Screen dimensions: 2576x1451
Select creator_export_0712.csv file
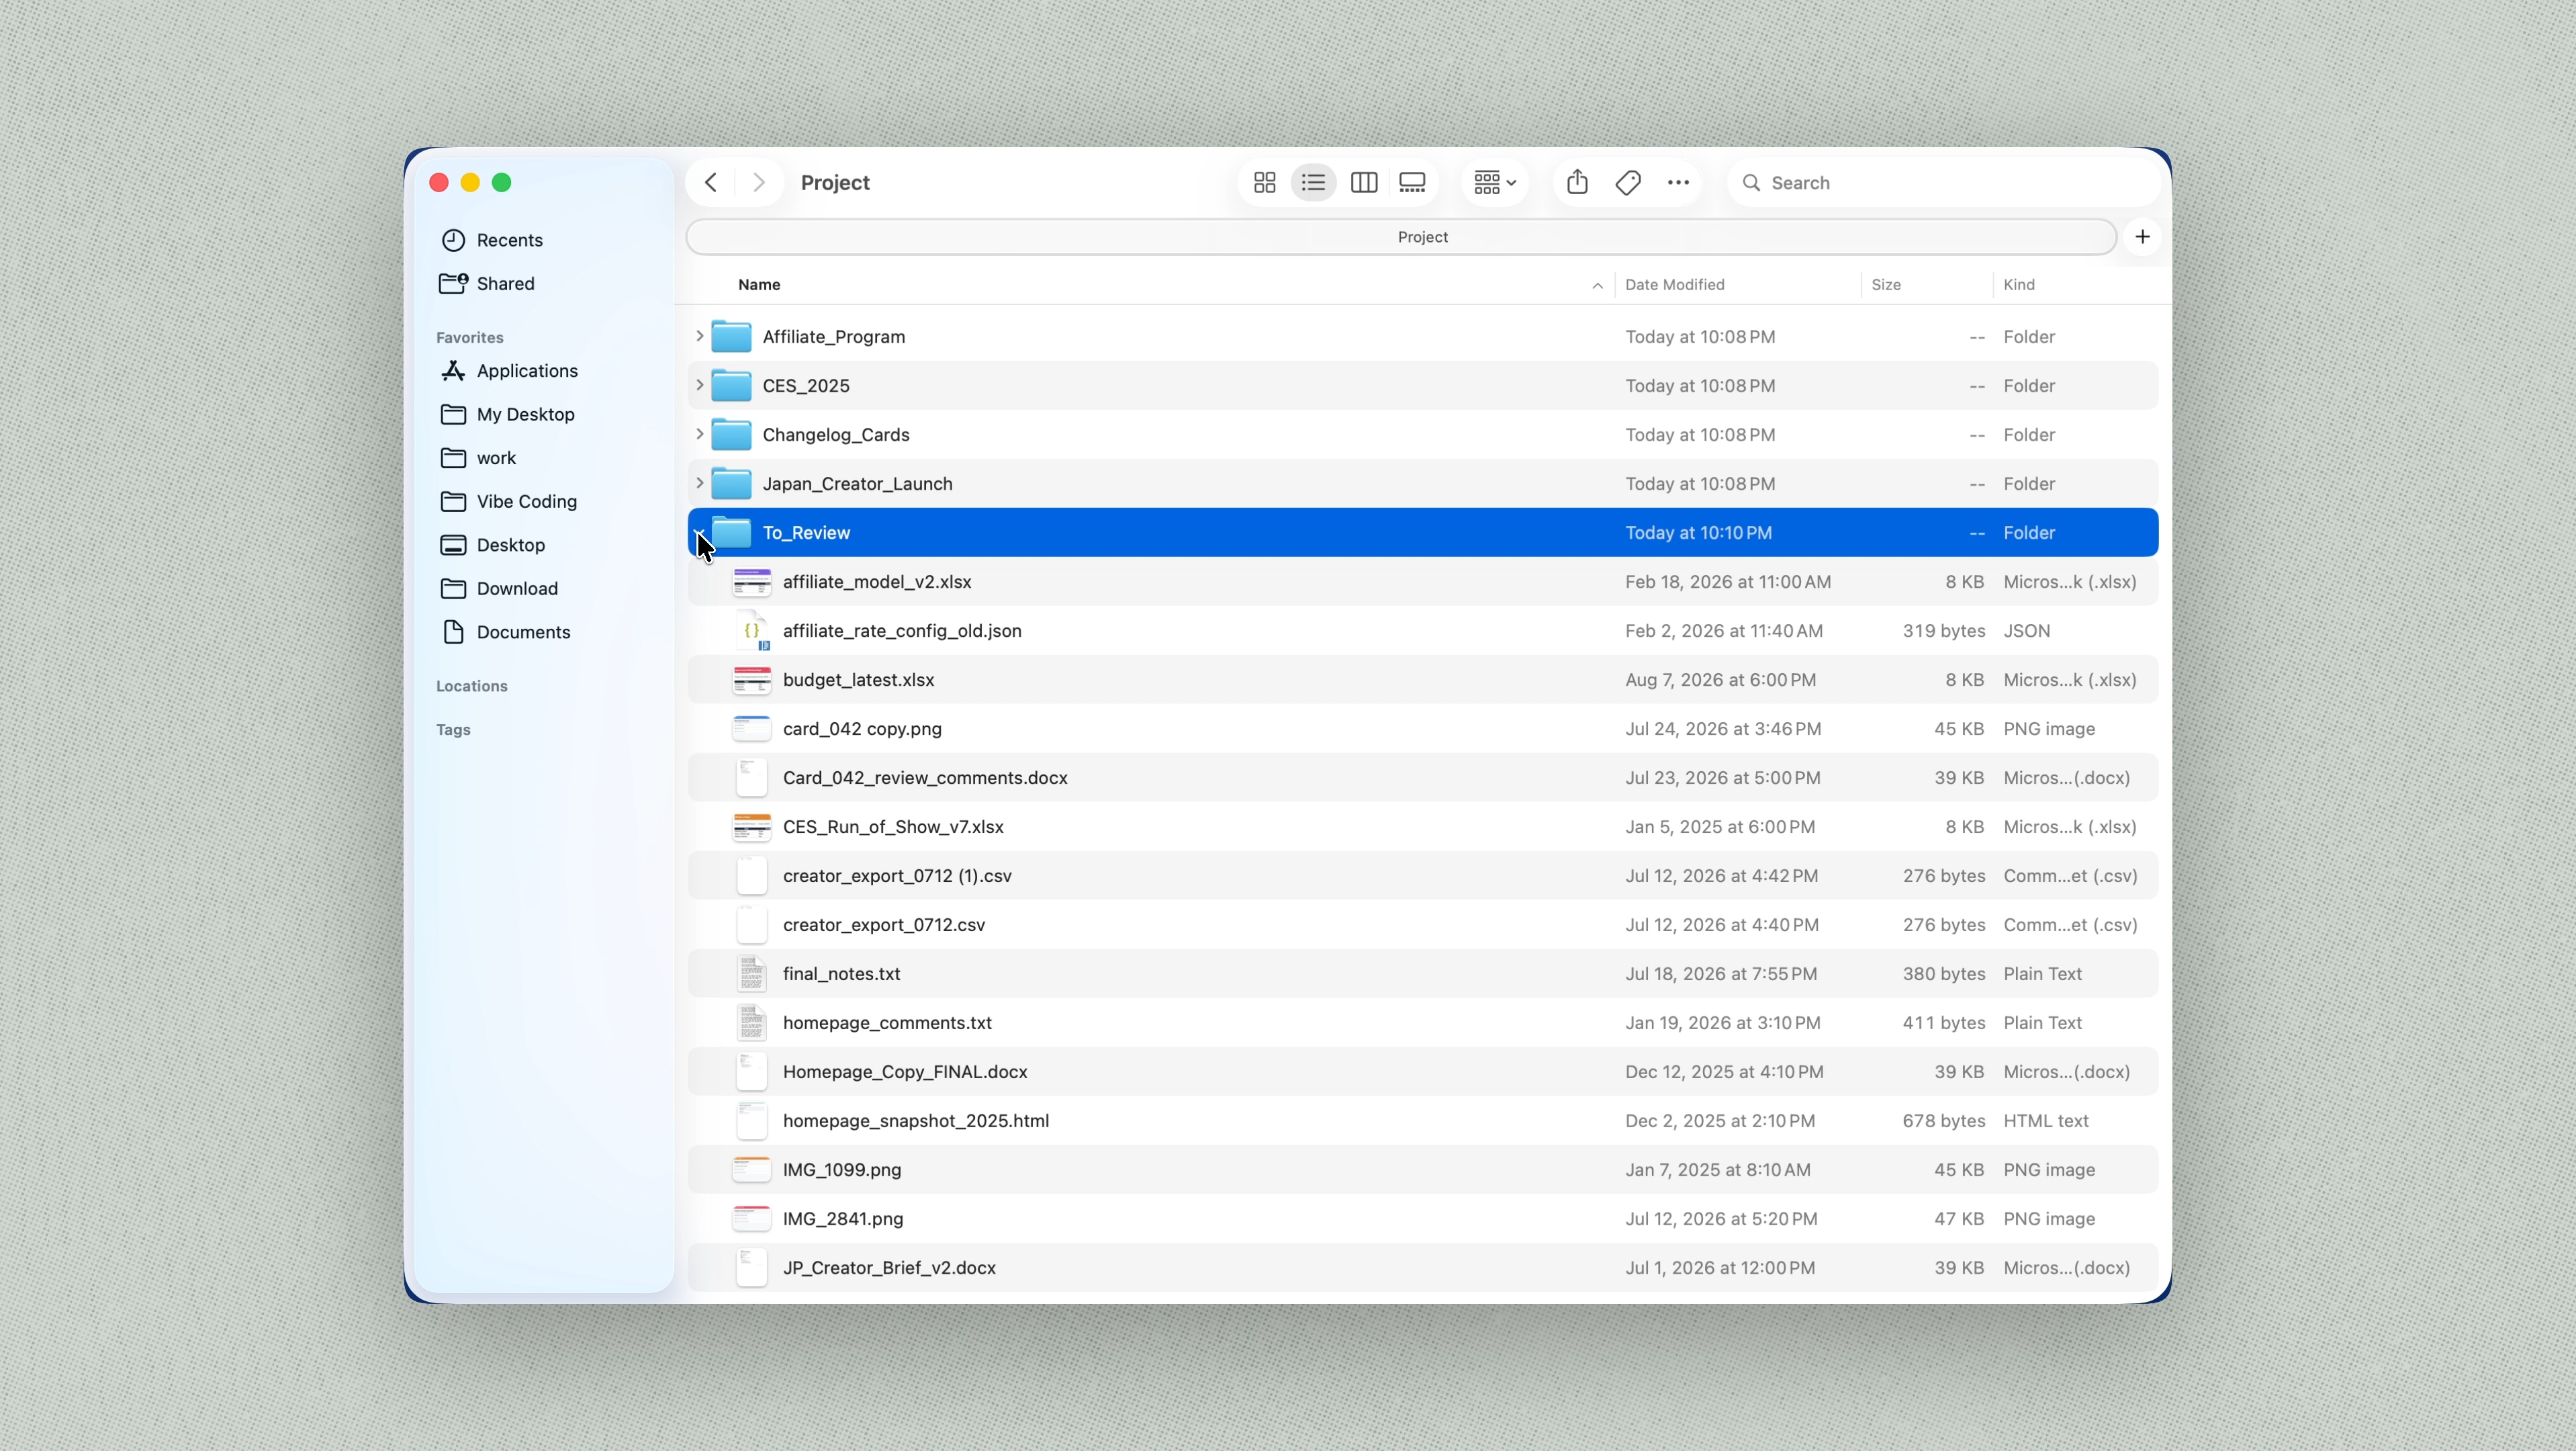(x=1422, y=925)
